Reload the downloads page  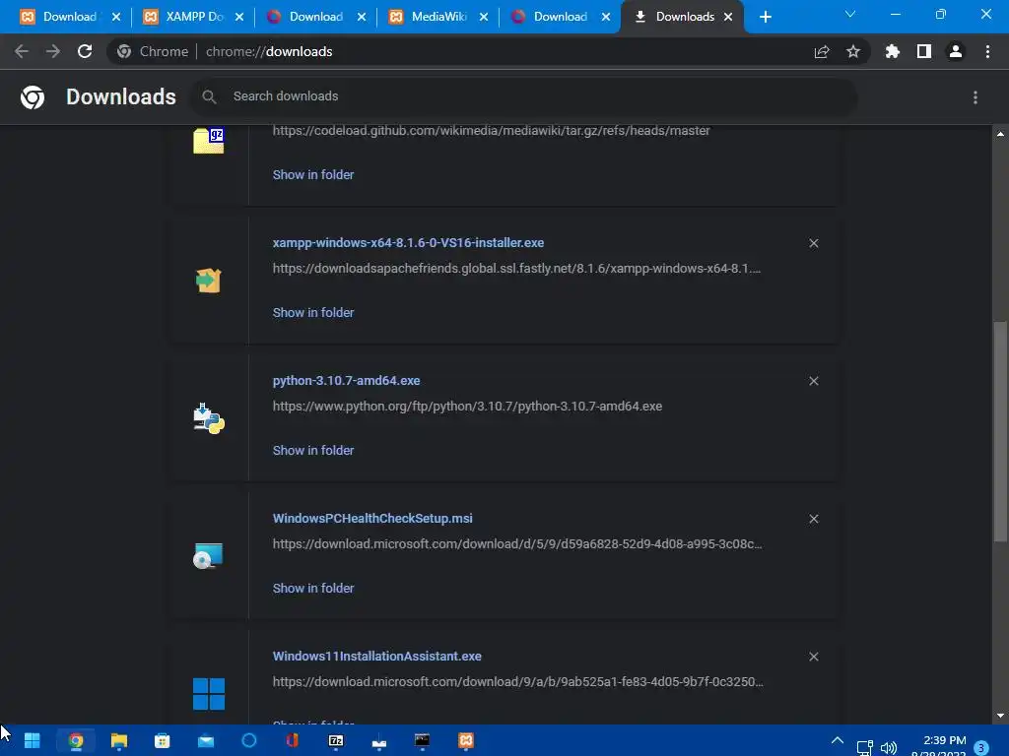click(x=85, y=51)
